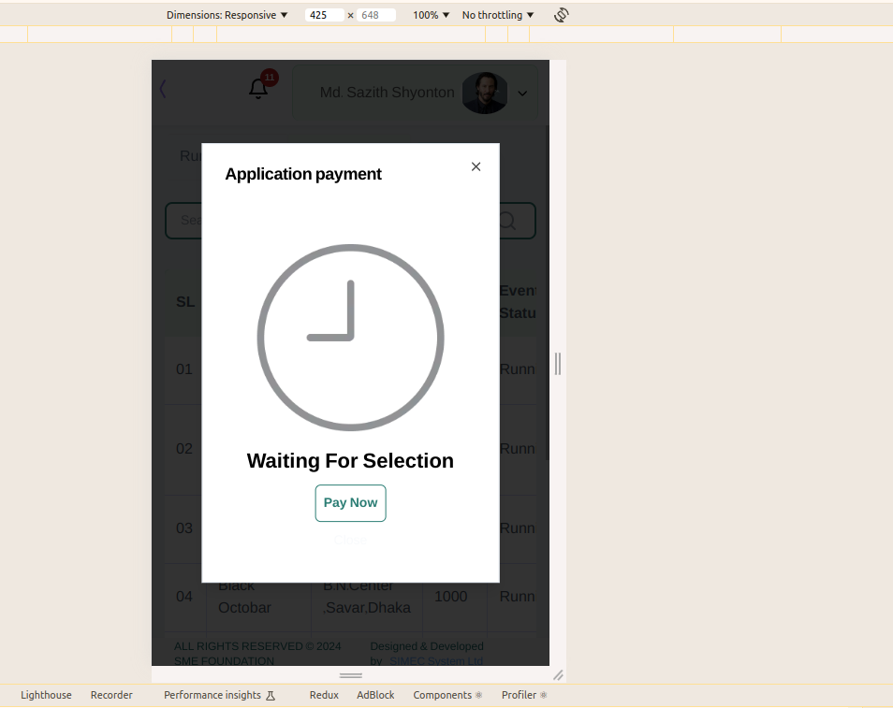Click the clock icon in the payment modal
Viewport: 893px width, 708px height.
(351, 338)
